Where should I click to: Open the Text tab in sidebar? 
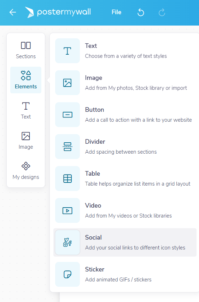coord(26,110)
